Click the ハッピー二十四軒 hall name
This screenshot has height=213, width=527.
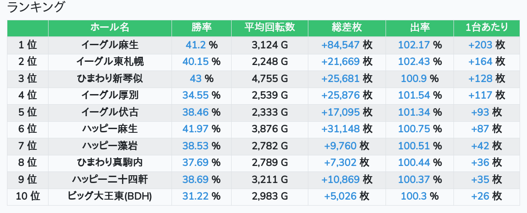coord(110,179)
